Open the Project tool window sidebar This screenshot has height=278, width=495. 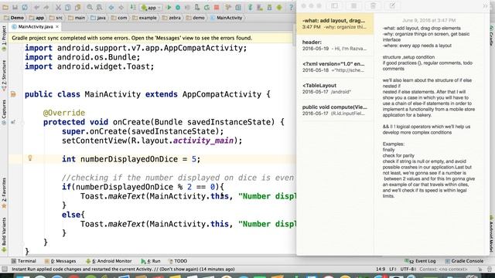pos(4,39)
